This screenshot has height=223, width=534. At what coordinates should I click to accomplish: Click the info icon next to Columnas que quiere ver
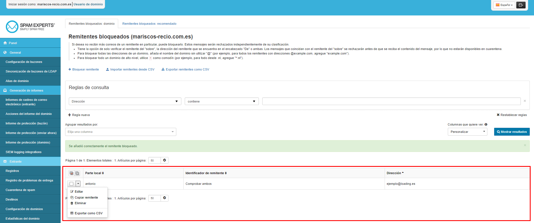tap(486, 124)
